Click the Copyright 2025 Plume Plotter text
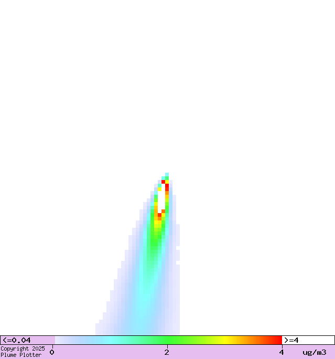The width and height of the screenshot is (335, 359). pyautogui.click(x=22, y=352)
